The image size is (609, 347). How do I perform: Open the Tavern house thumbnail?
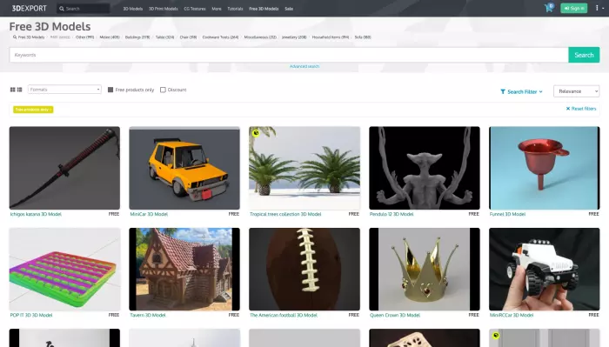tap(184, 269)
